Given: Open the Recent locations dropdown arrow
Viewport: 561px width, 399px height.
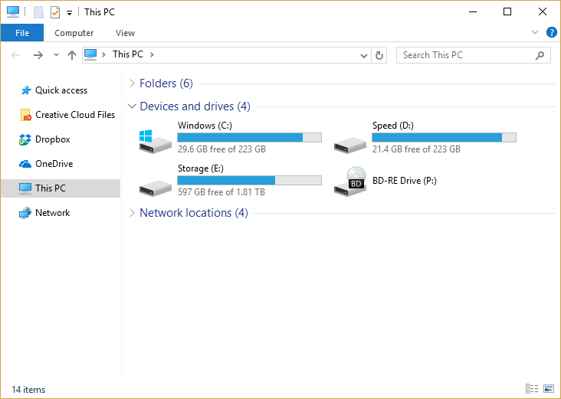Looking at the screenshot, I should click(x=56, y=55).
